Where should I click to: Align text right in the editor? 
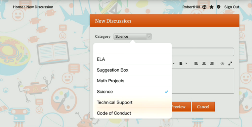[212, 63]
